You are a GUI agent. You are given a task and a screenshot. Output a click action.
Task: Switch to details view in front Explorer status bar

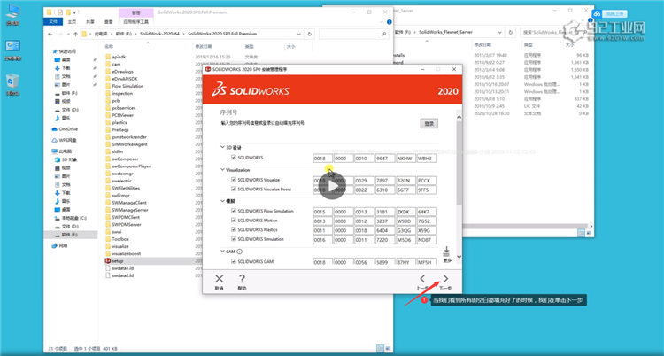coord(379,348)
